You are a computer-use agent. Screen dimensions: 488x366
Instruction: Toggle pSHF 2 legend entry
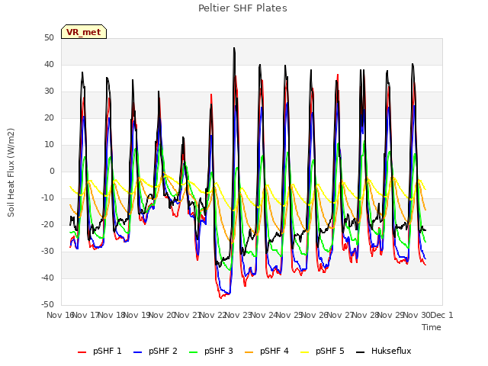(156, 351)
